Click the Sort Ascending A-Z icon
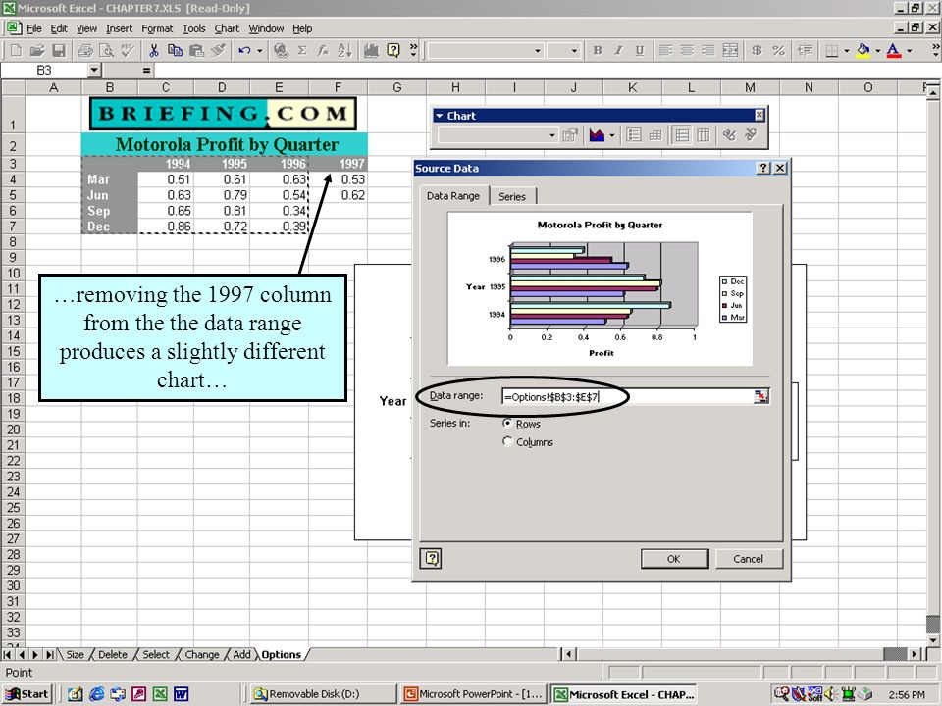Image resolution: width=942 pixels, height=706 pixels. 344,50
